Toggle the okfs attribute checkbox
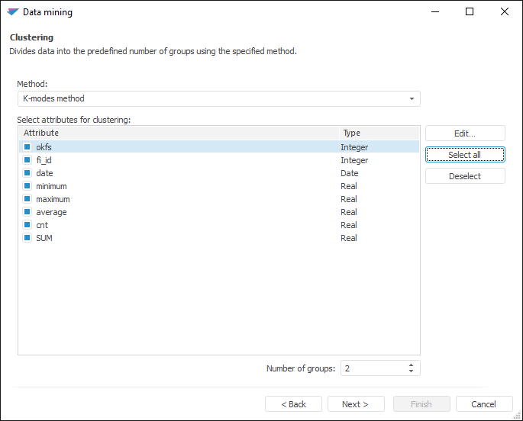Screen dimensions: 523x421 (x=27, y=147)
